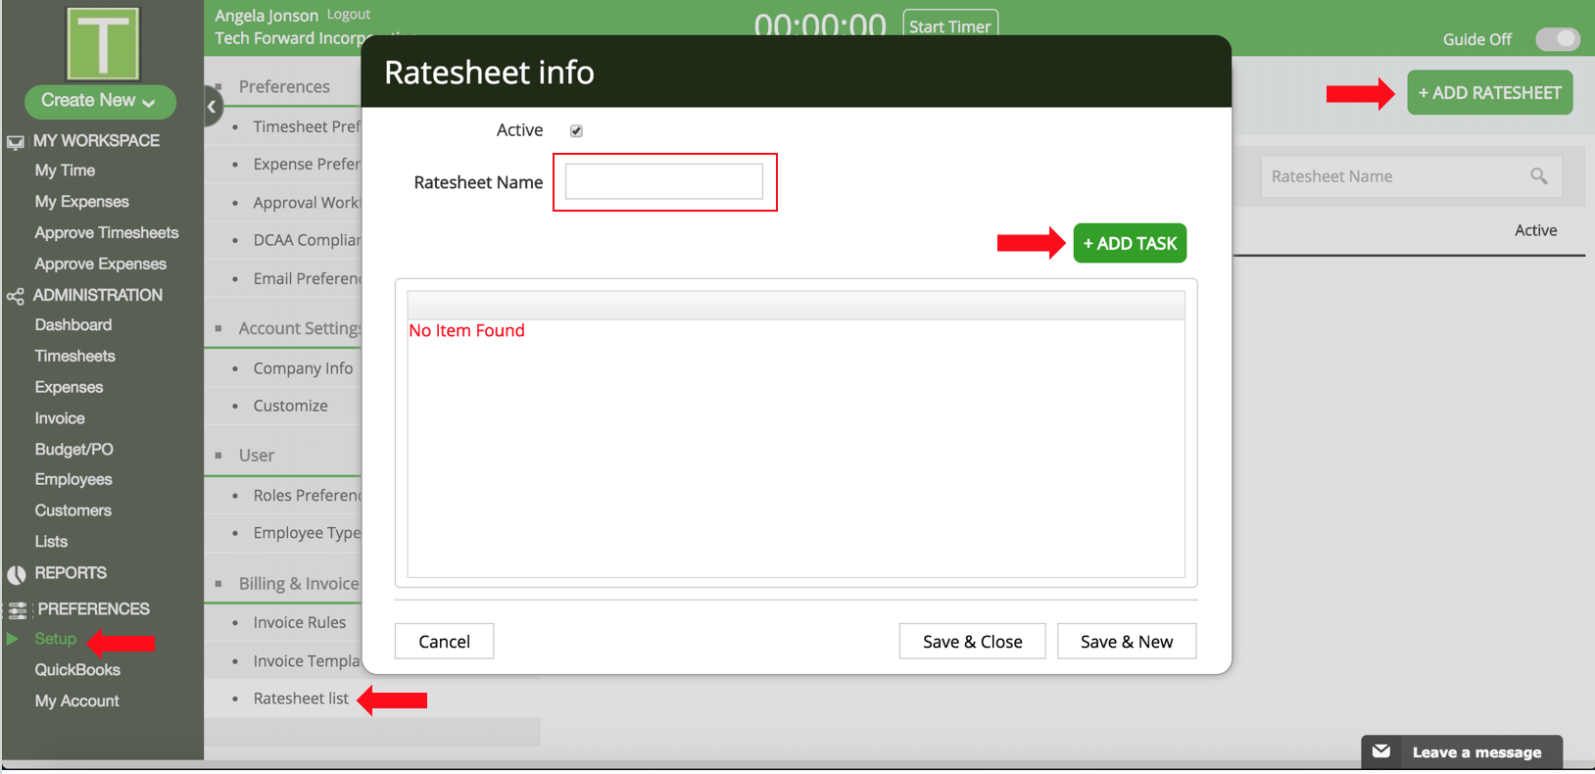This screenshot has height=774, width=1595.
Task: Open Leave a message chat
Action: 1462,752
